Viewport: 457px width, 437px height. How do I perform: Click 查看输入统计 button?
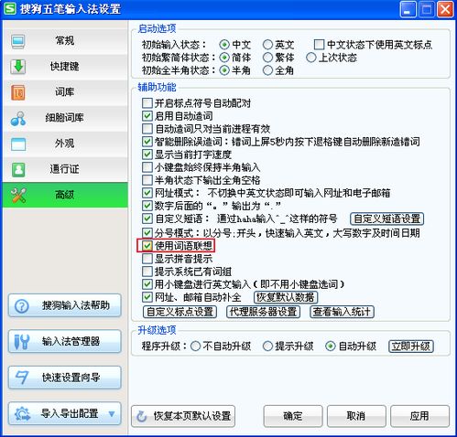[342, 312]
